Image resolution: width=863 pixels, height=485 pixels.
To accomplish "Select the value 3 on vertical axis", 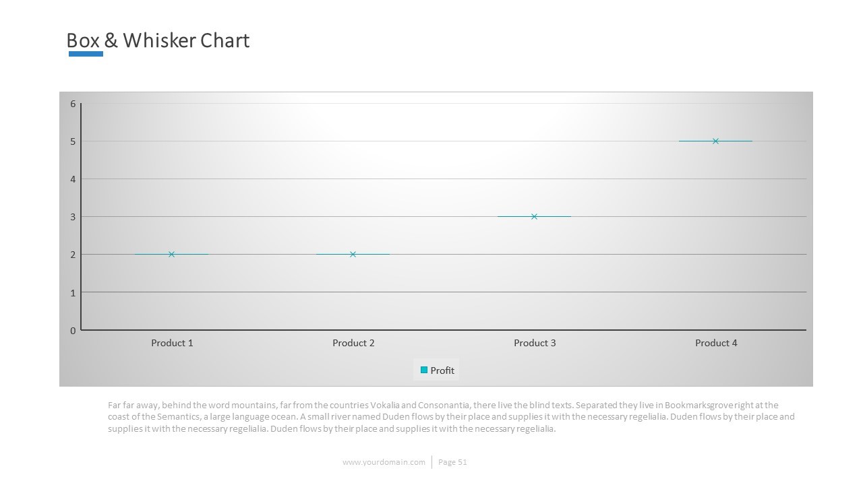I will [73, 217].
